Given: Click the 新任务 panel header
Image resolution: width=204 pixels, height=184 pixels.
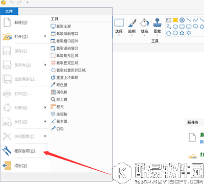Looking at the screenshot, I should point(193,122).
